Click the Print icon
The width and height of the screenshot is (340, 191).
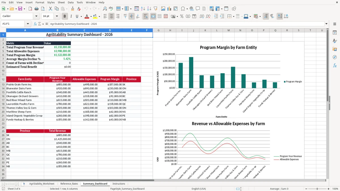37,9
